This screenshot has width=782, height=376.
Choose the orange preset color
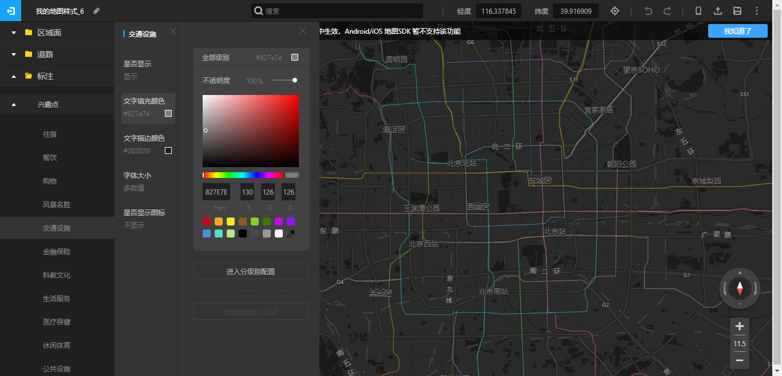point(219,221)
